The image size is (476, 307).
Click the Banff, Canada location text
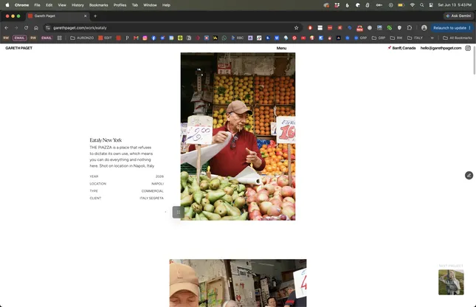click(x=404, y=48)
